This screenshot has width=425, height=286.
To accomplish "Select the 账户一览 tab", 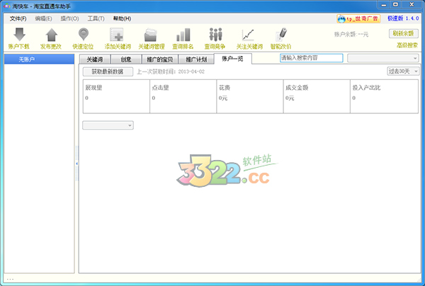I will coord(232,59).
